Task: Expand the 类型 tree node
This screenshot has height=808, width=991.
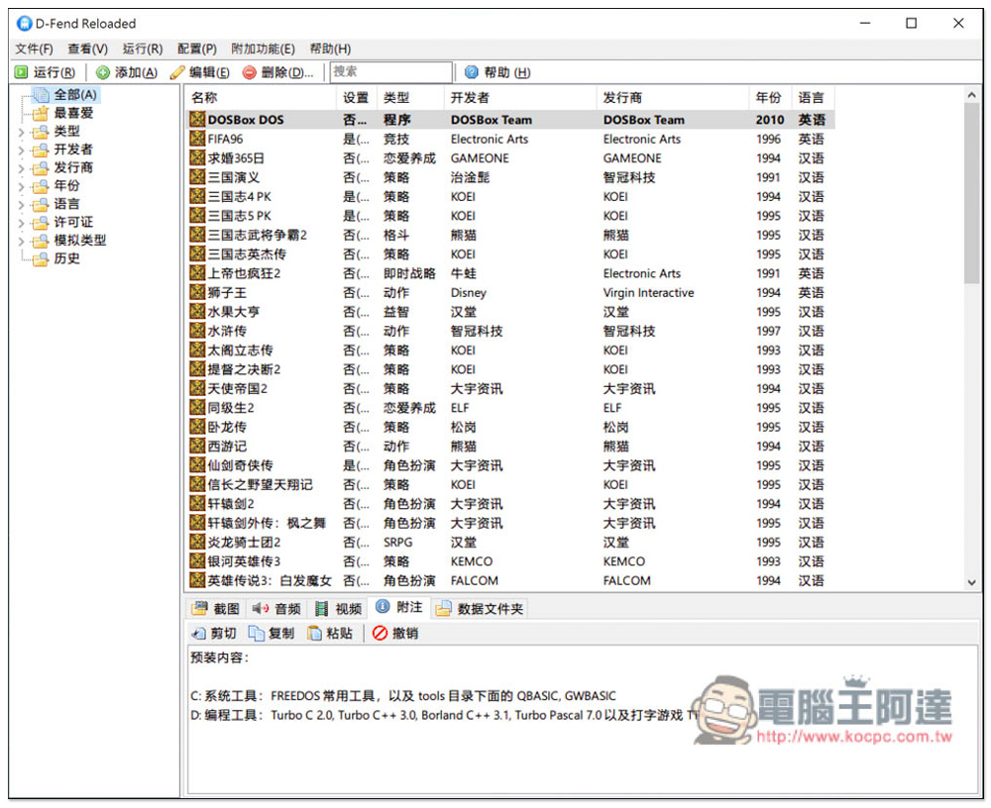Action: 21,132
